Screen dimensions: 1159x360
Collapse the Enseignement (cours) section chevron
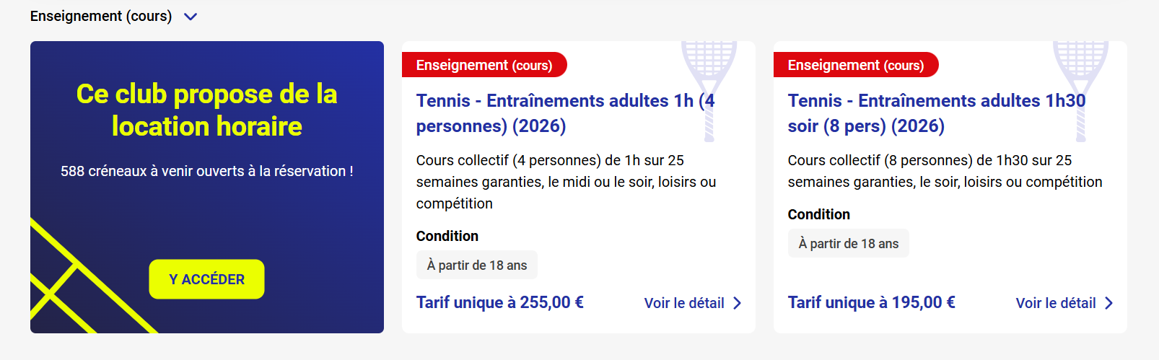[x=191, y=17]
